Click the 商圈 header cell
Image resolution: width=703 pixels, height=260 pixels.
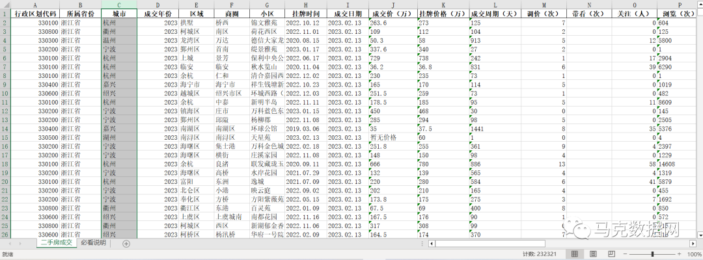tap(232, 14)
